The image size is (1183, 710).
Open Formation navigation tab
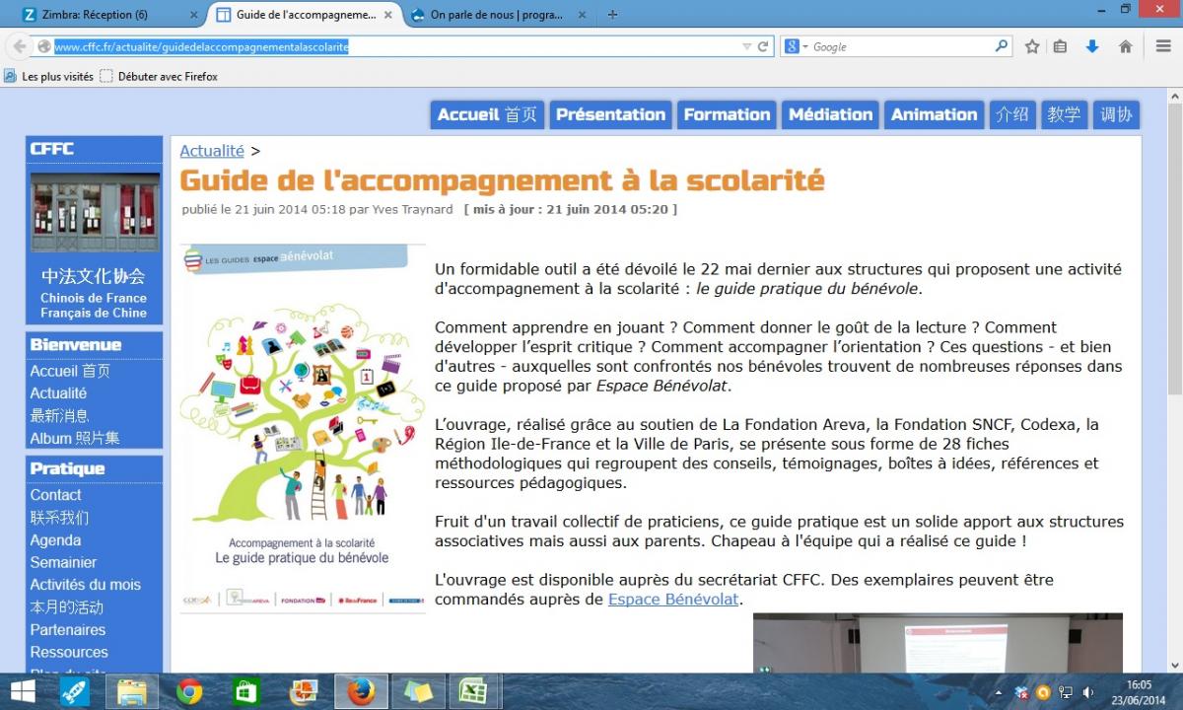(727, 114)
